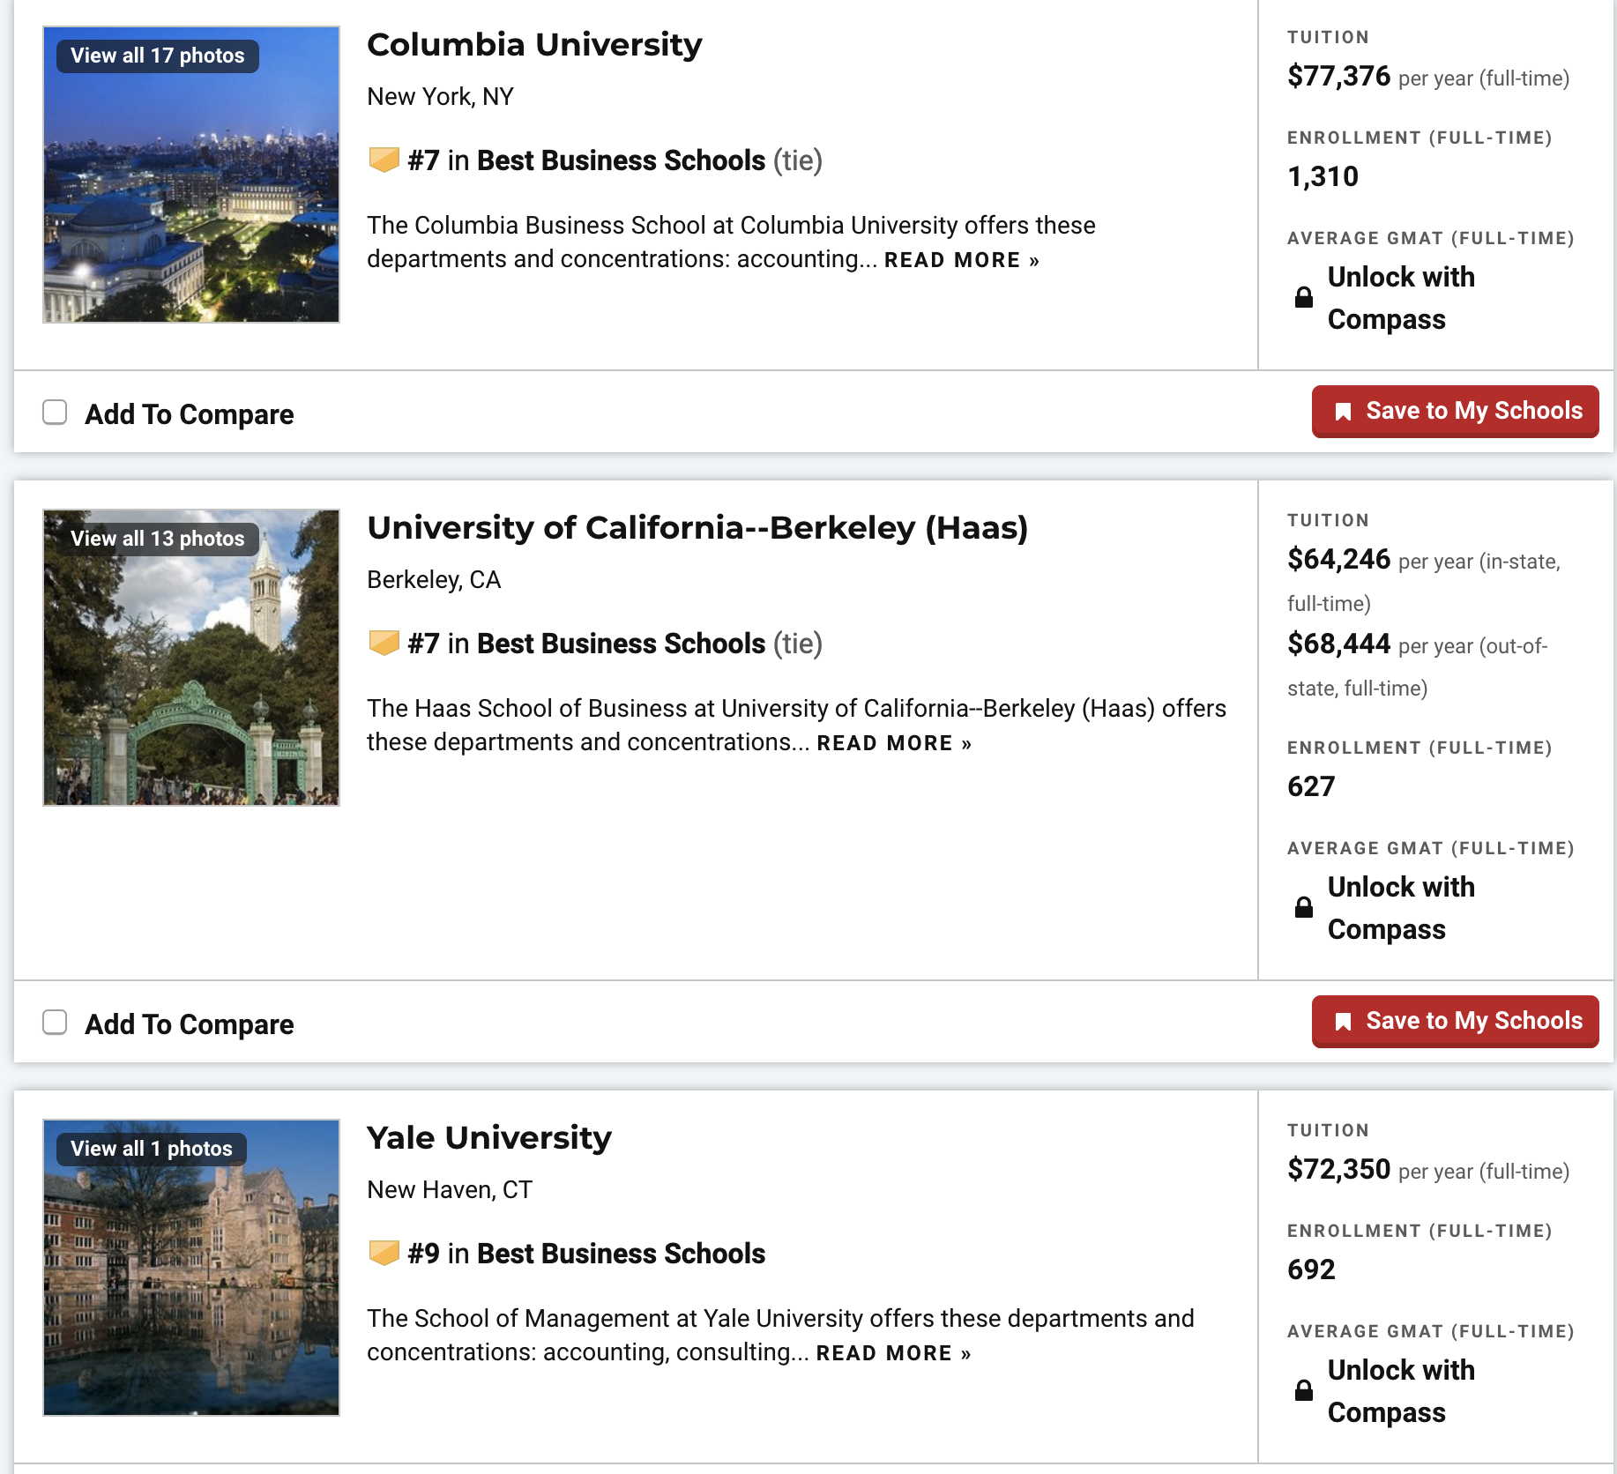Click the lock icon on Columbia's average GMAT
Image resolution: width=1617 pixels, height=1474 pixels.
point(1303,298)
